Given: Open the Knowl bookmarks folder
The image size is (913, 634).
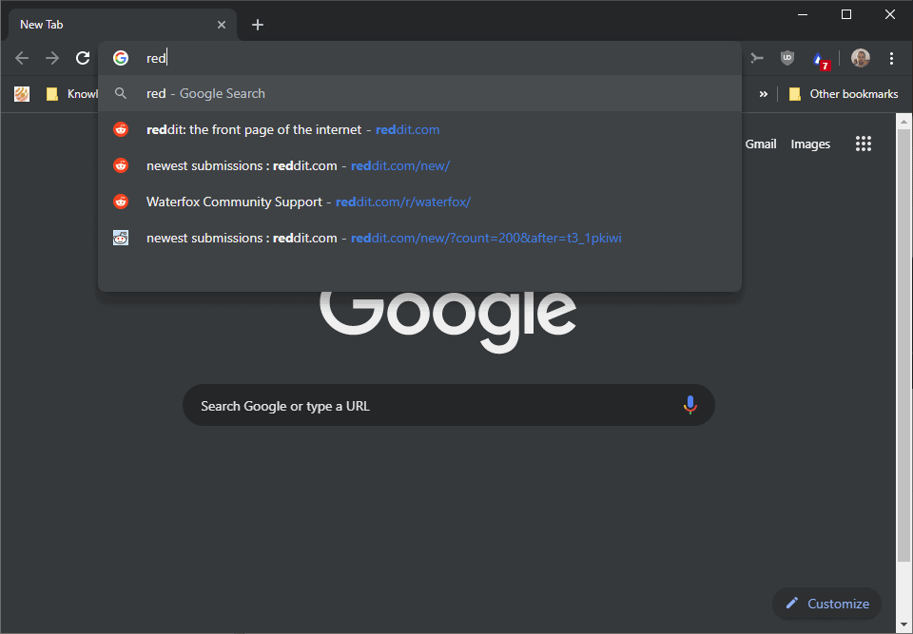Looking at the screenshot, I should (x=71, y=94).
